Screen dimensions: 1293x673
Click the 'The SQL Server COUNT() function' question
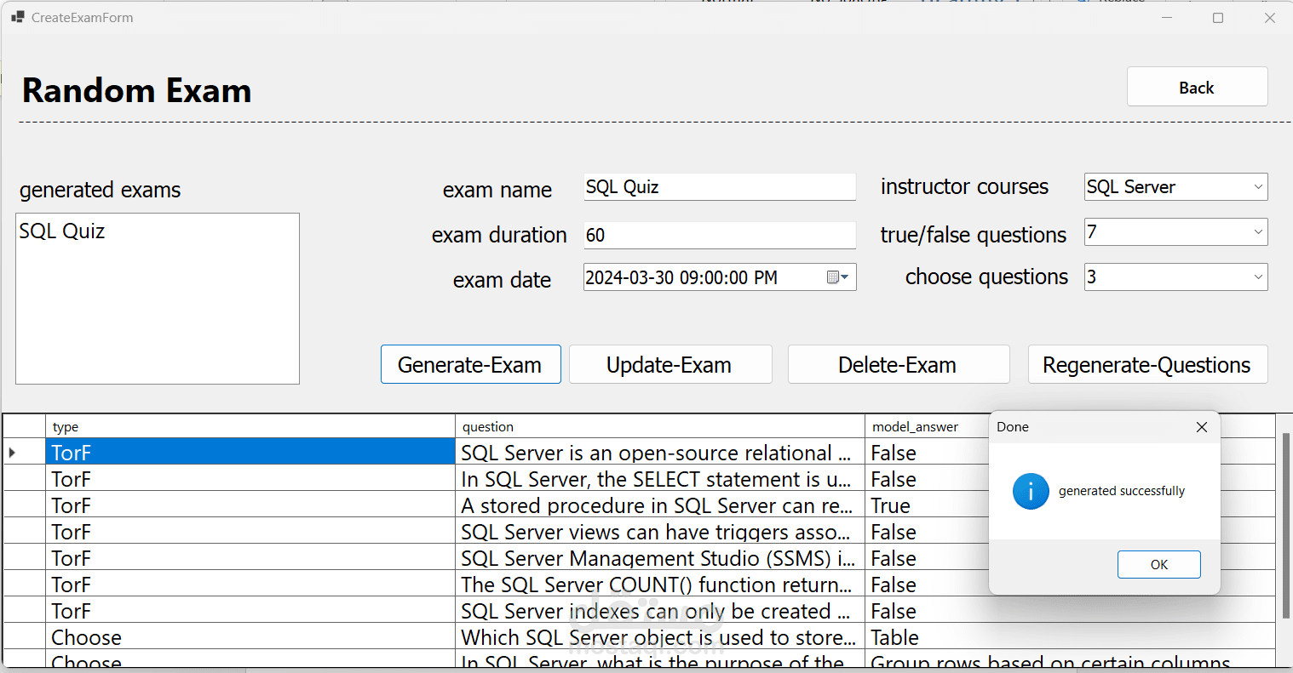coord(660,585)
